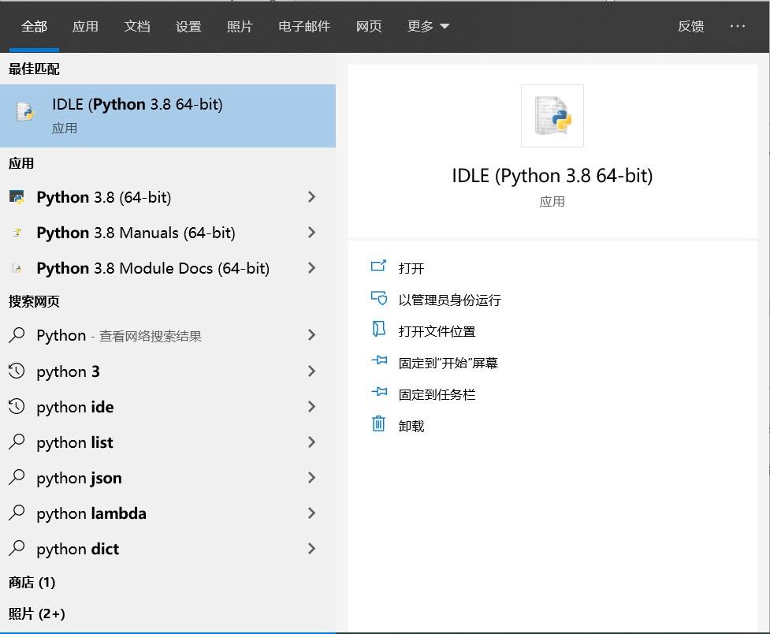Click the 反馈 (Feedback) button
The height and width of the screenshot is (634, 770).
click(x=691, y=26)
